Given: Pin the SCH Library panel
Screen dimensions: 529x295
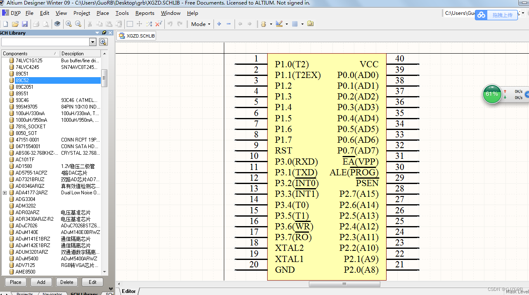Looking at the screenshot, I should (x=104, y=33).
